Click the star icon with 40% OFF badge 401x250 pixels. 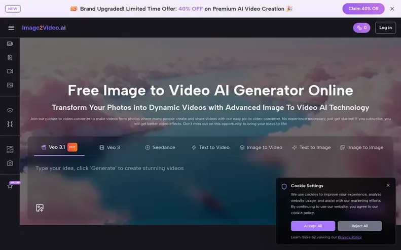pyautogui.click(x=10, y=186)
